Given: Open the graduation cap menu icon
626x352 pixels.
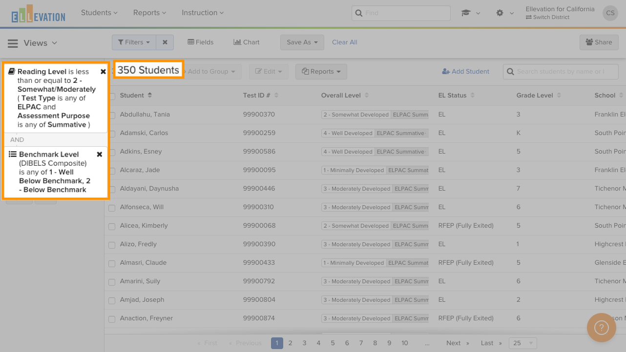Looking at the screenshot, I should pyautogui.click(x=466, y=13).
